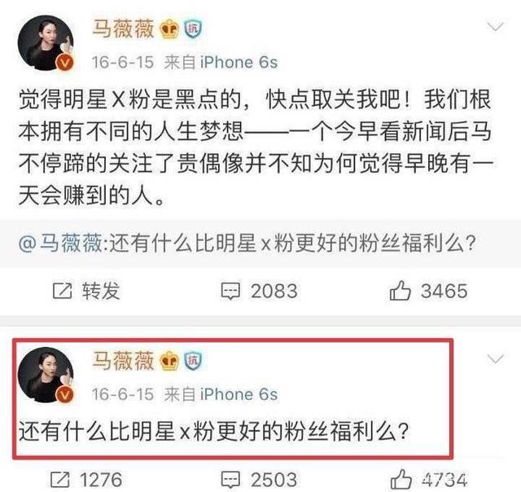Screen dimensions: 521x492
Task: Open comments icon showing 2503
Action: [230, 480]
